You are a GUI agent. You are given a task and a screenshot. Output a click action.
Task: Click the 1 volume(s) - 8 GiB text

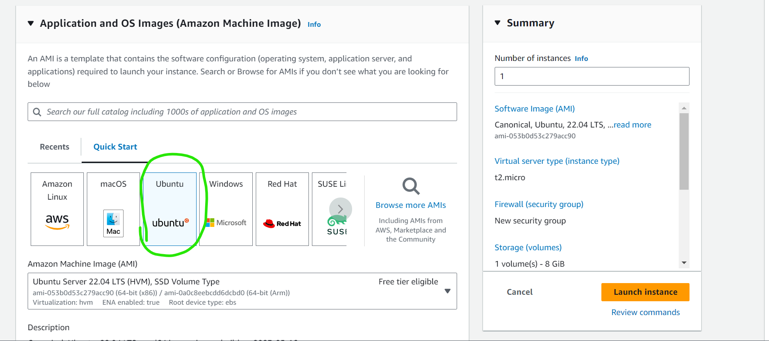click(530, 264)
